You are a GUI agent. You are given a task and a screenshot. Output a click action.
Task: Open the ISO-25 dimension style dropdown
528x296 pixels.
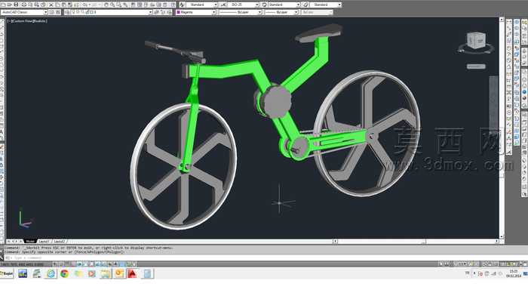coord(243,5)
